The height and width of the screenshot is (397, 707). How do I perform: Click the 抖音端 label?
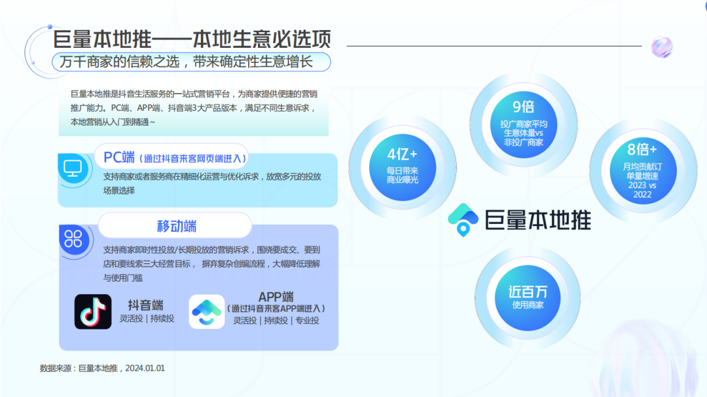click(145, 305)
